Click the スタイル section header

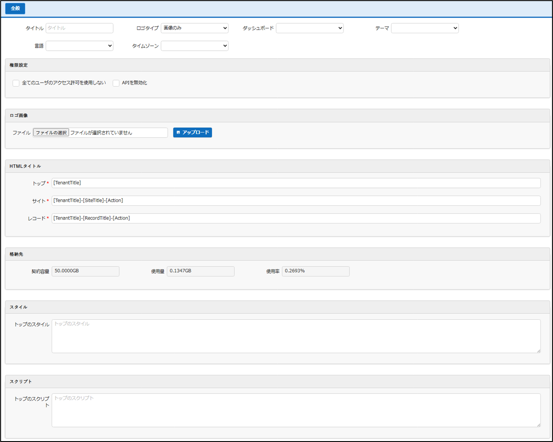[x=277, y=307]
